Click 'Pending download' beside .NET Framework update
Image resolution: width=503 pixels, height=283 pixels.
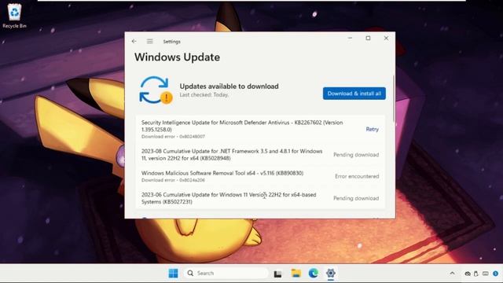coord(356,155)
